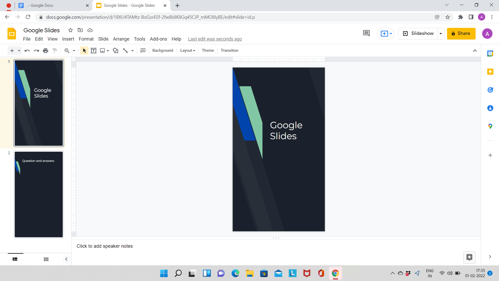Open Slideshow options dropdown arrow

[441, 34]
